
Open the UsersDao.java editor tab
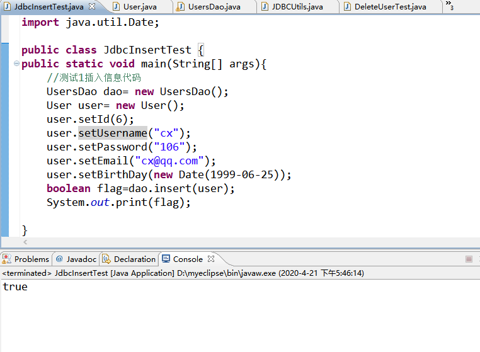point(214,7)
